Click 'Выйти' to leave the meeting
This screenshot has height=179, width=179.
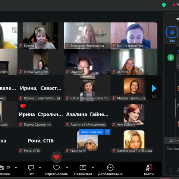[x=149, y=170]
